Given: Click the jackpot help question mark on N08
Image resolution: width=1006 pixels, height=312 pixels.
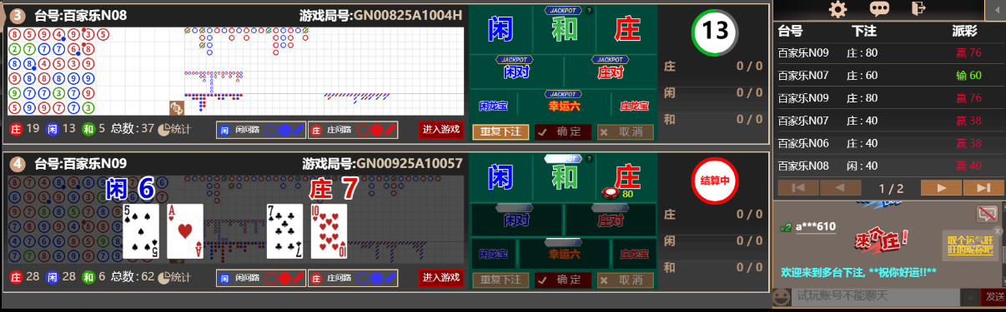Looking at the screenshot, I should 590,10.
